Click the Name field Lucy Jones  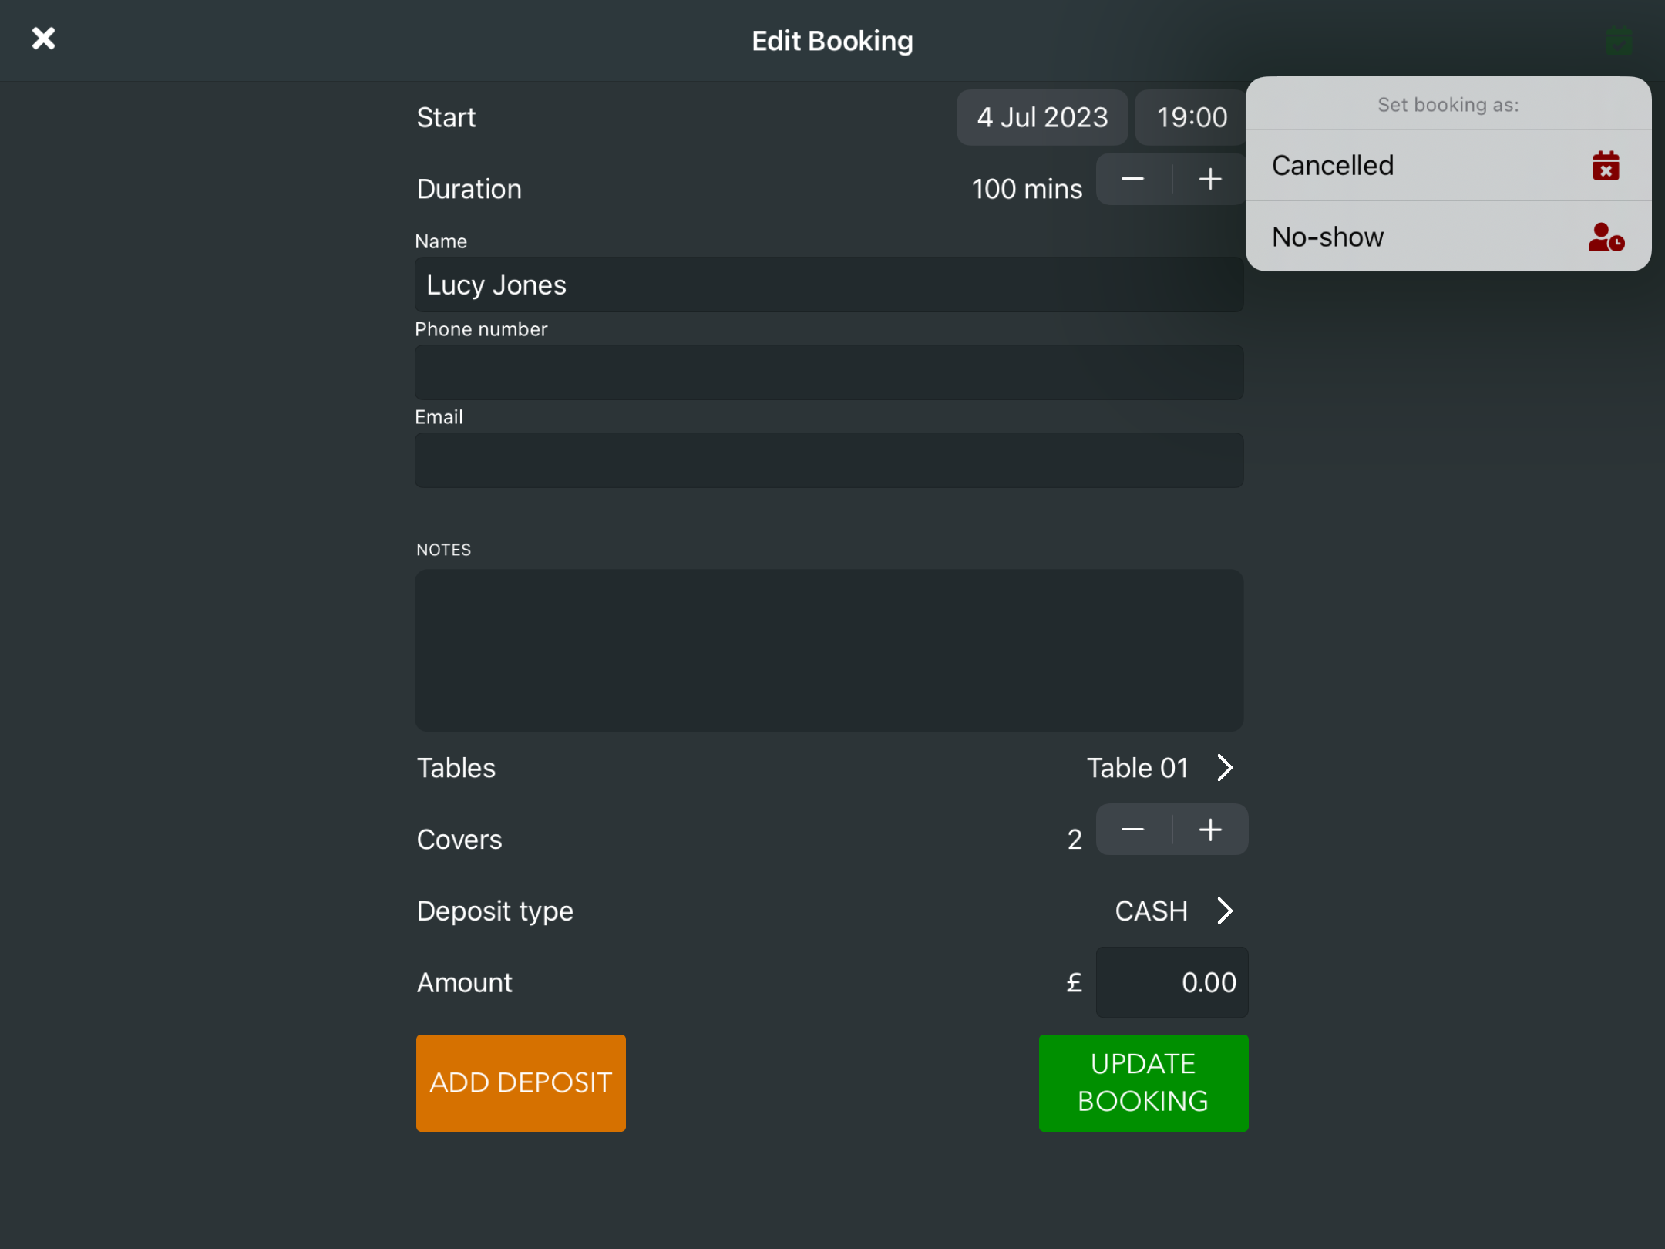coord(829,285)
